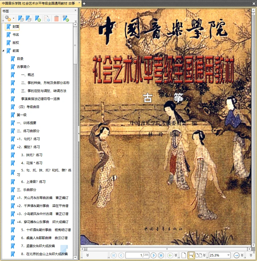The image size is (257, 261).
Task: Open dropdown arrow beside bookmark options gear
Action: [13, 18]
